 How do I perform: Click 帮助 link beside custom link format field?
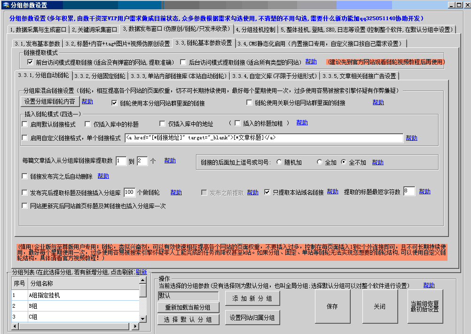(x=411, y=138)
